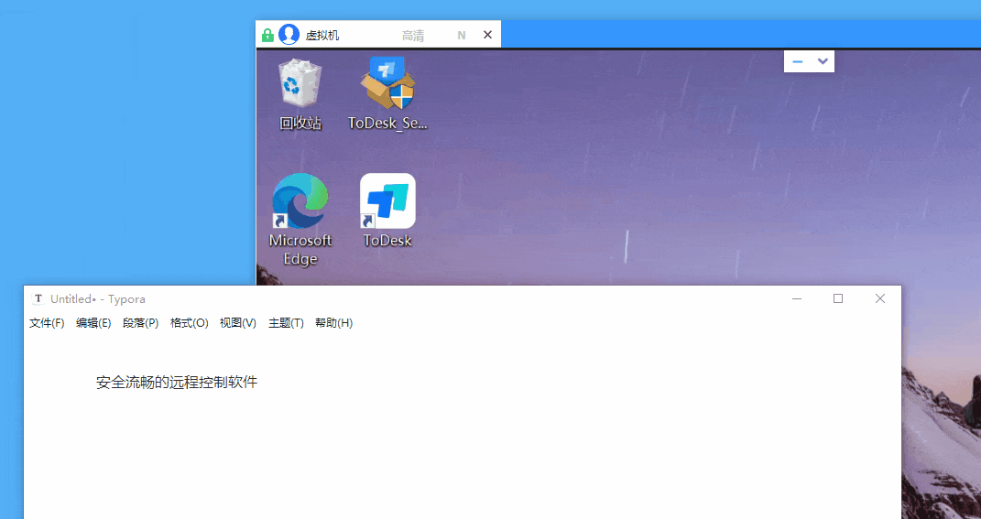Close the 虚拟机 remote session tab
The width and height of the screenshot is (981, 519).
[x=487, y=35]
